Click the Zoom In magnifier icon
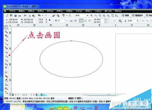This screenshot has height=110, width=152. (x=92, y=15)
